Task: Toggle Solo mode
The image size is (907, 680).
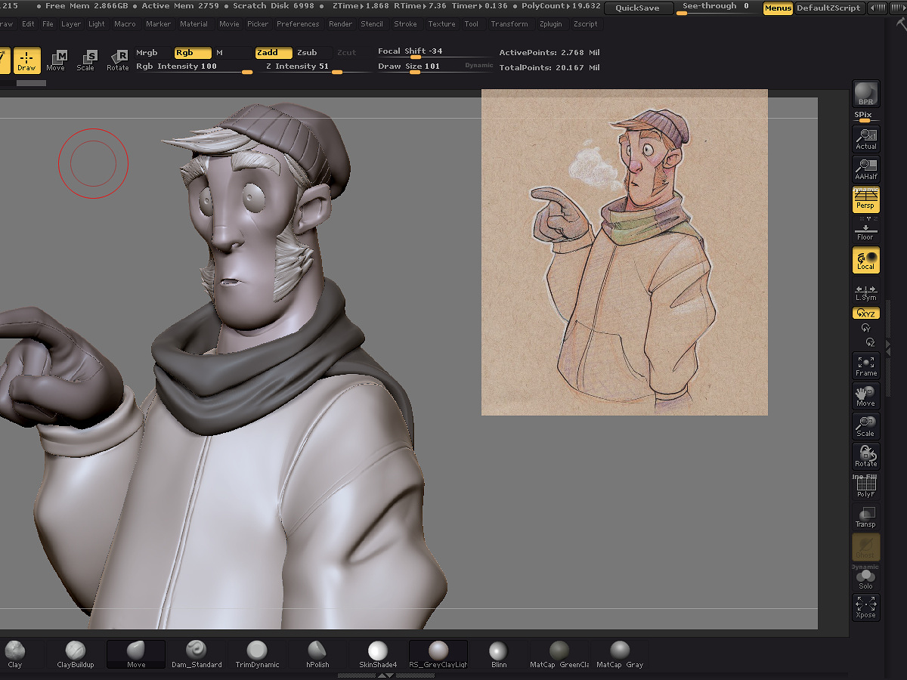Action: click(865, 579)
